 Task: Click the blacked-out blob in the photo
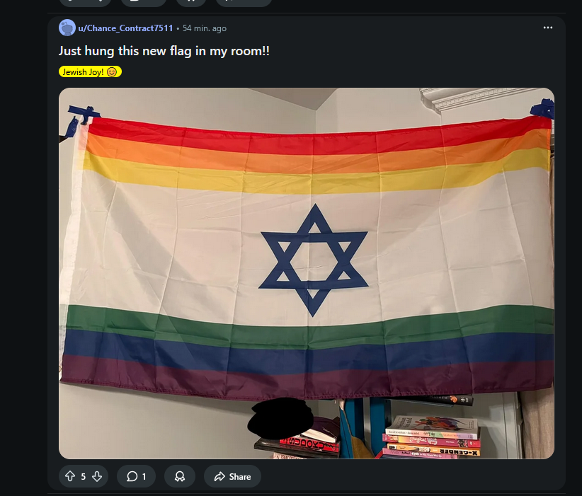click(x=280, y=418)
